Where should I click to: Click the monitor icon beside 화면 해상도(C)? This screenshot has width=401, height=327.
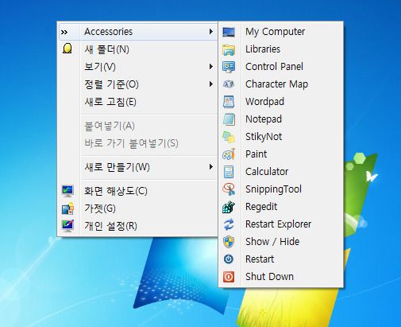click(67, 191)
